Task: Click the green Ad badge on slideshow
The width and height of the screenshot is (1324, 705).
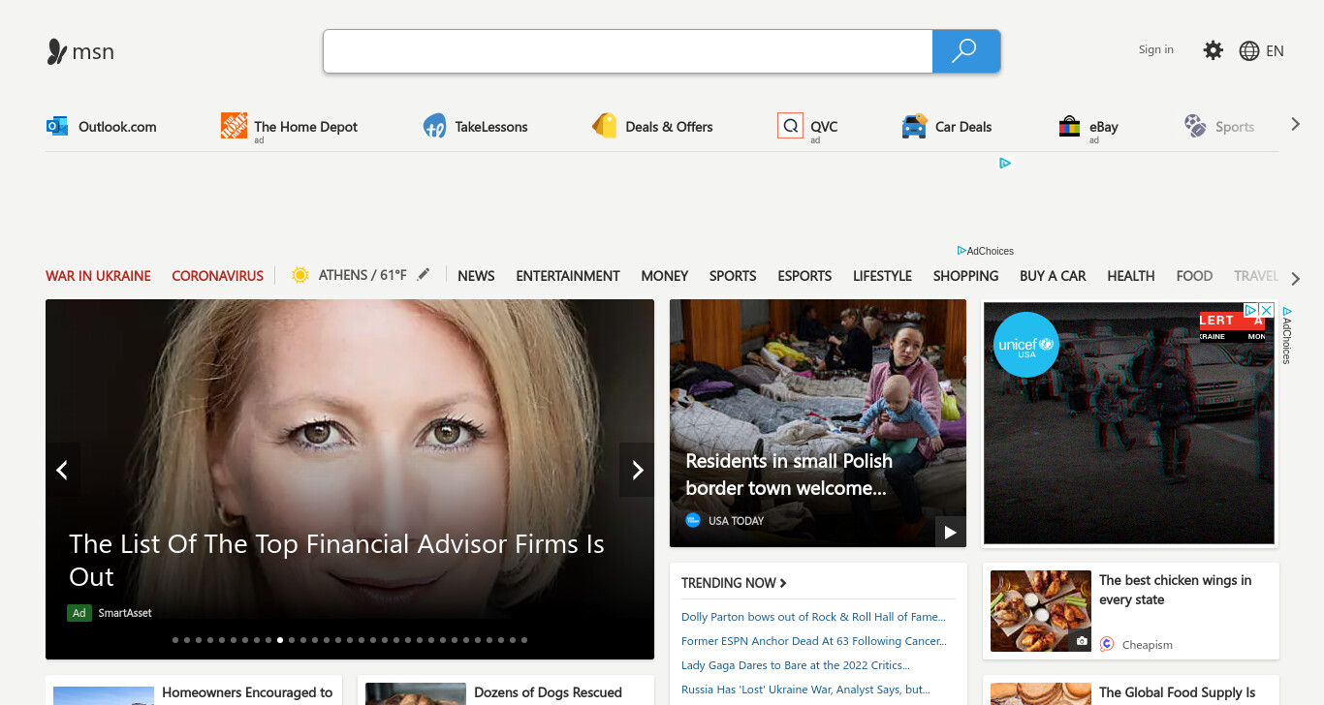Action: coord(79,613)
